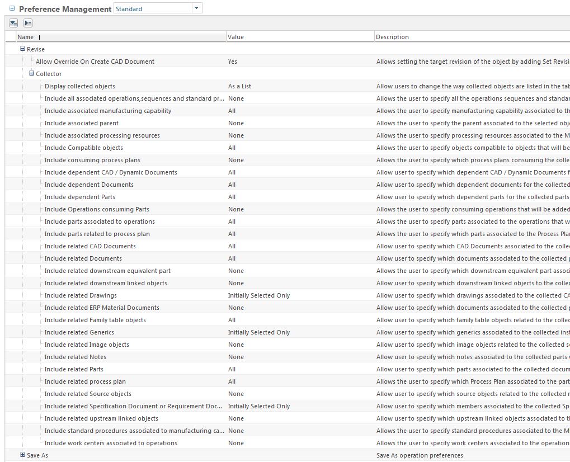
Task: Collapse the Preference Management section
Action: [12, 8]
